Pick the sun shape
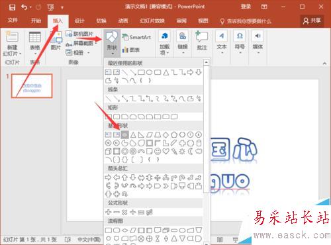The width and height of the screenshot is (331, 245). pos(182,152)
